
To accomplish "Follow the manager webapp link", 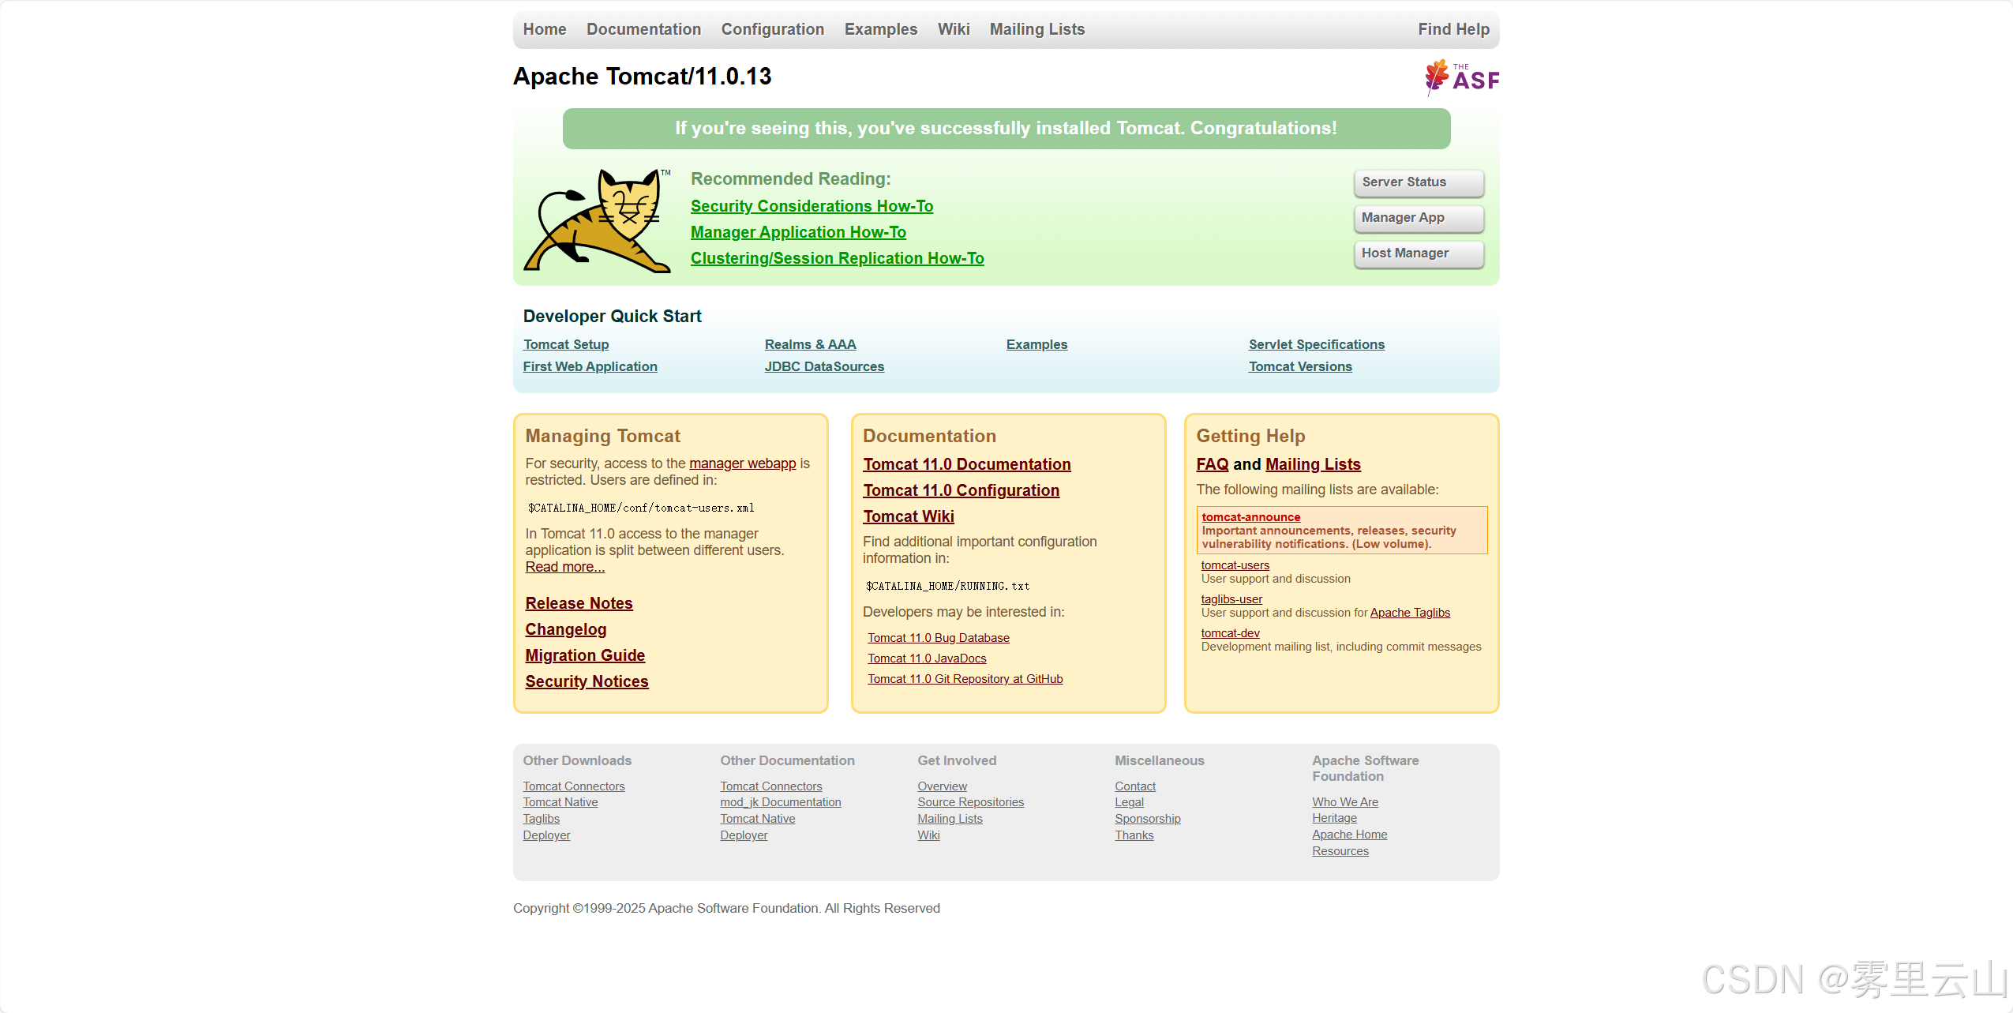I will (742, 463).
